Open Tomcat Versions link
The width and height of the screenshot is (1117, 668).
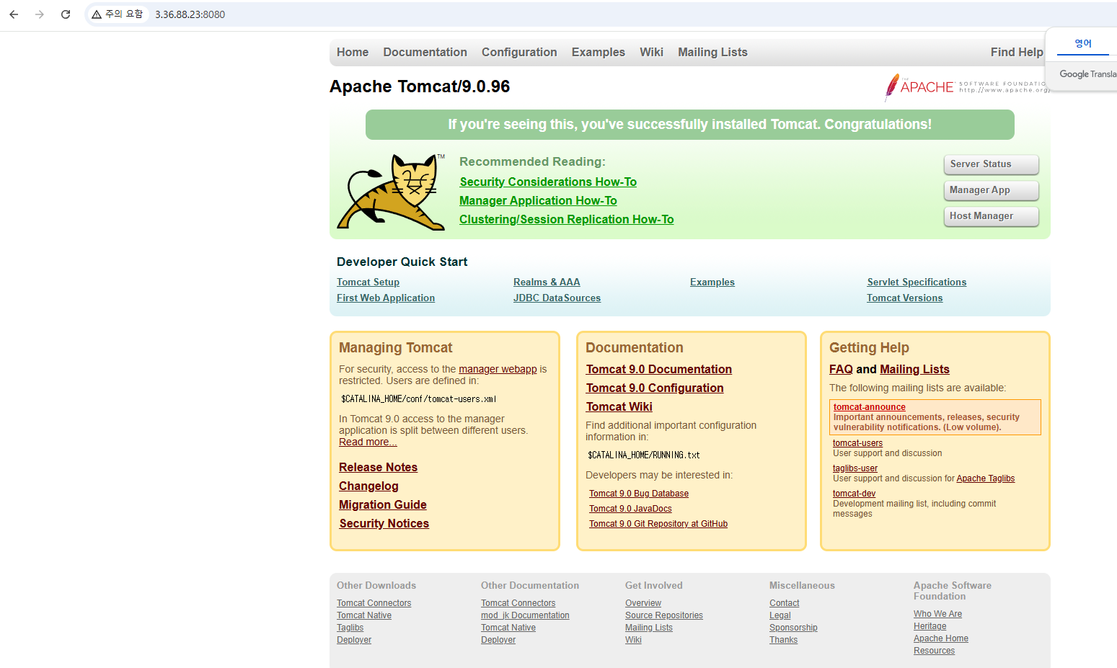tap(904, 298)
